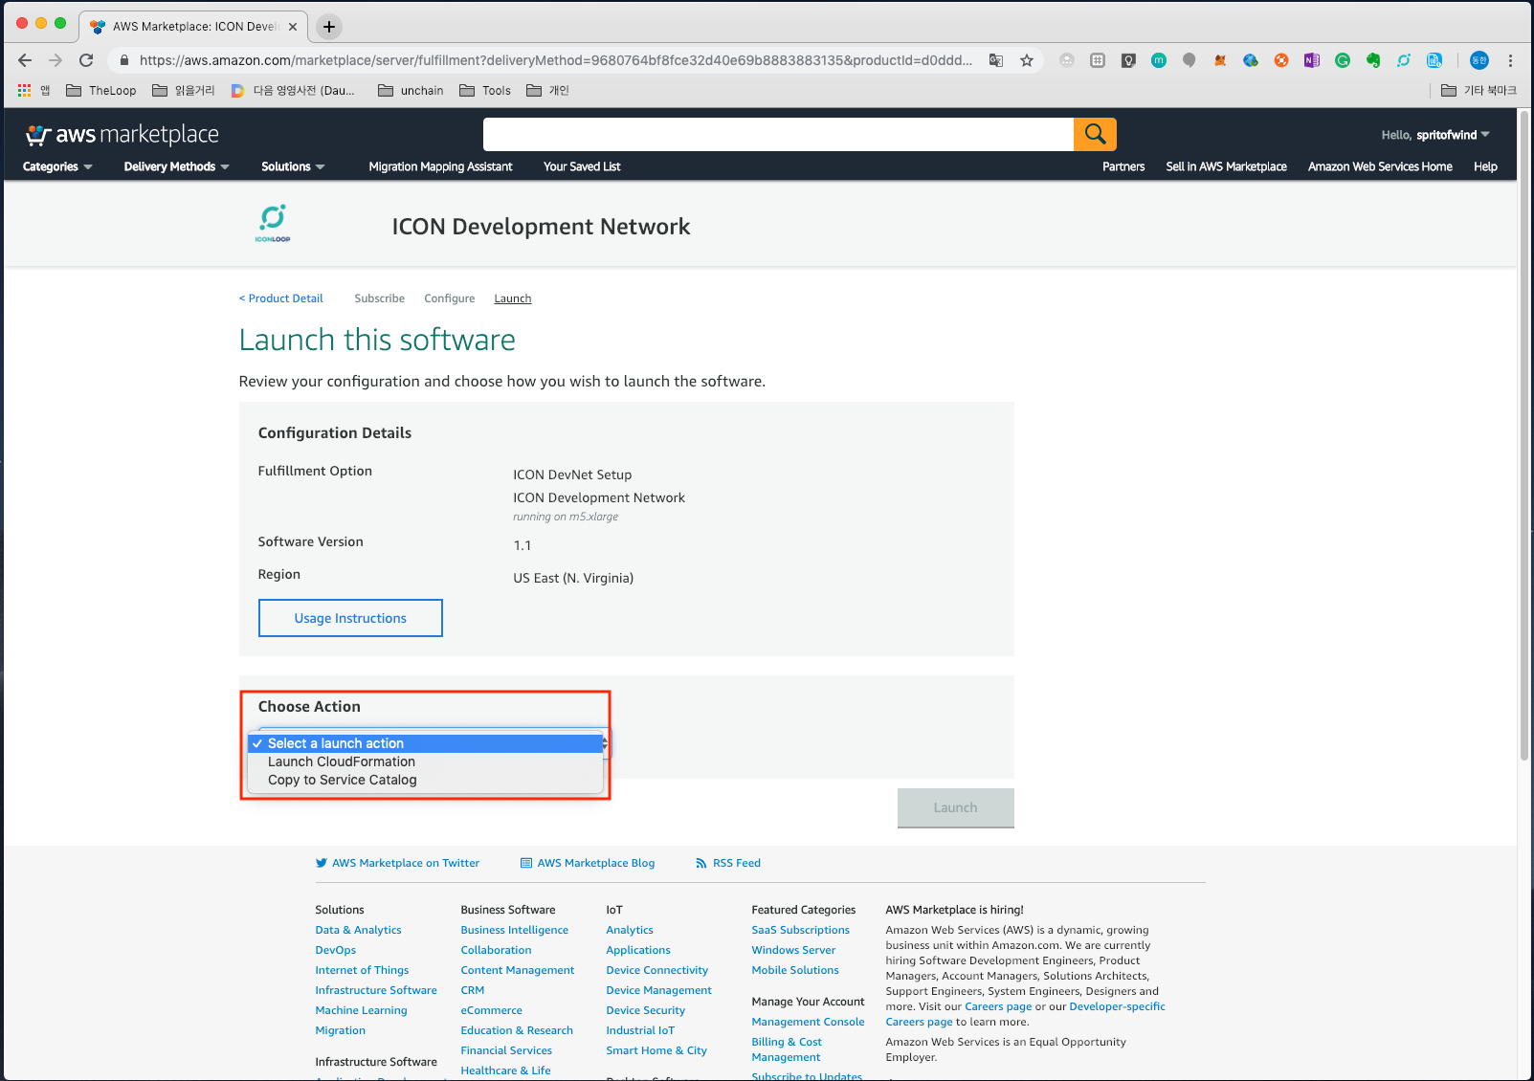
Task: Open the Hello, spritofwind account dropdown
Action: click(1435, 135)
